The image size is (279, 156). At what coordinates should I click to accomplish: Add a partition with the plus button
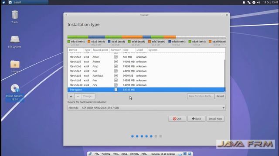[x=71, y=96]
